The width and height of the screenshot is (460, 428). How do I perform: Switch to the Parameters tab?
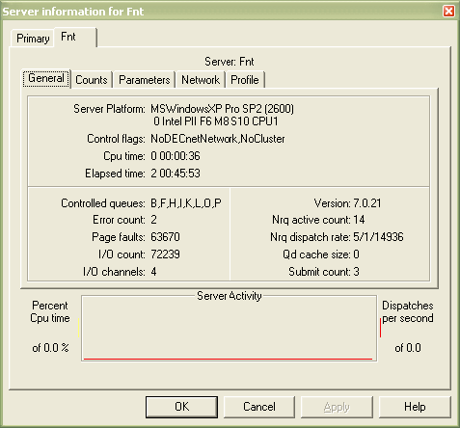click(x=145, y=80)
